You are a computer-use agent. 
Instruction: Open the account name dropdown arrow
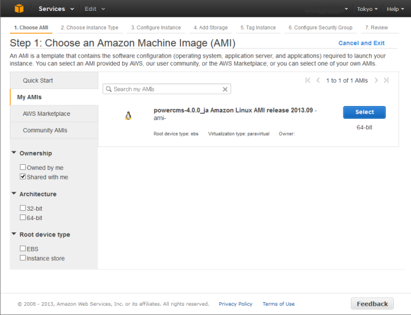(346, 9)
